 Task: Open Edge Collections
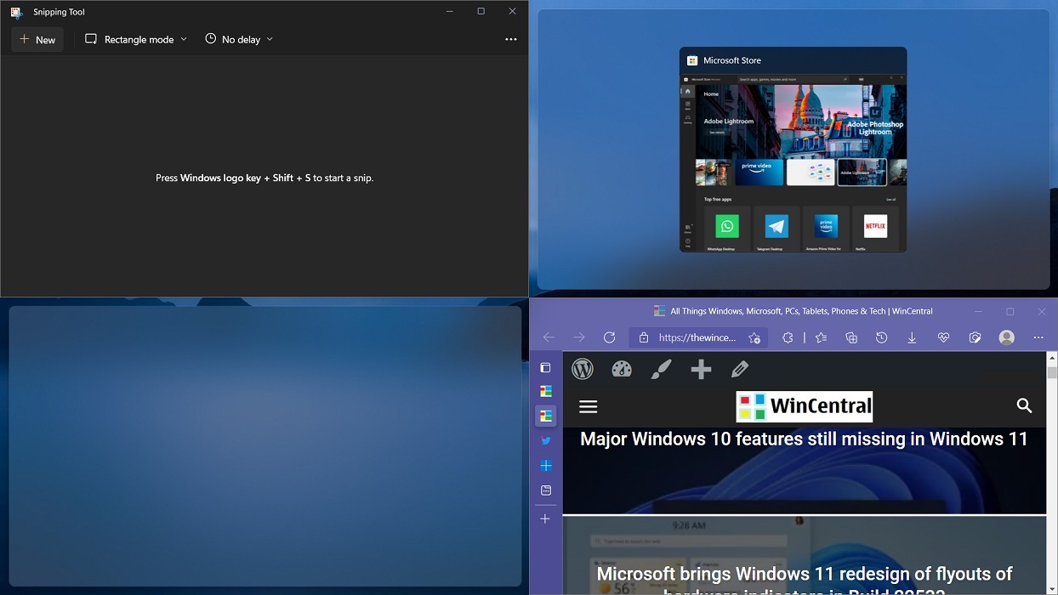pyautogui.click(x=851, y=337)
